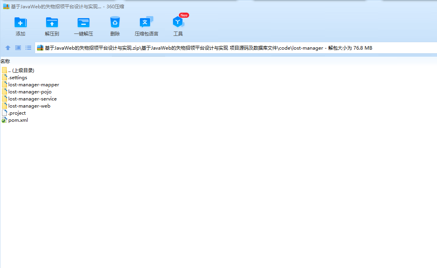The width and height of the screenshot is (437, 268).
Task: Click the .project file icon
Action: (4, 113)
